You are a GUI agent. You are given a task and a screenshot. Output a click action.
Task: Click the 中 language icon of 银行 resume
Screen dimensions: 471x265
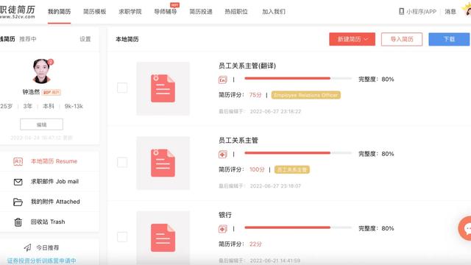coord(222,229)
